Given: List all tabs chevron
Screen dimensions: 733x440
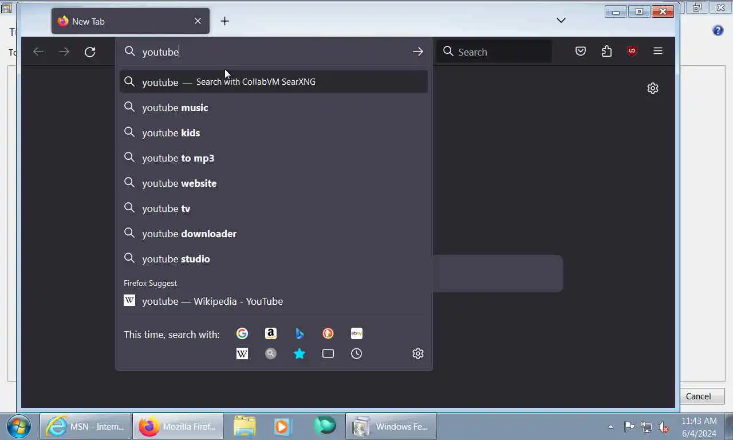Looking at the screenshot, I should 561,21.
